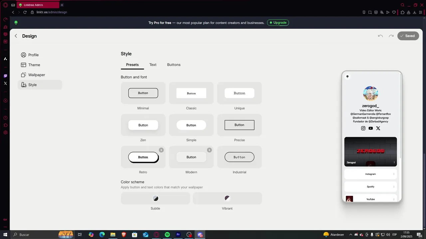Viewport: 426px width, 239px height.
Task: Click the Upgrade button
Action: coord(278,23)
